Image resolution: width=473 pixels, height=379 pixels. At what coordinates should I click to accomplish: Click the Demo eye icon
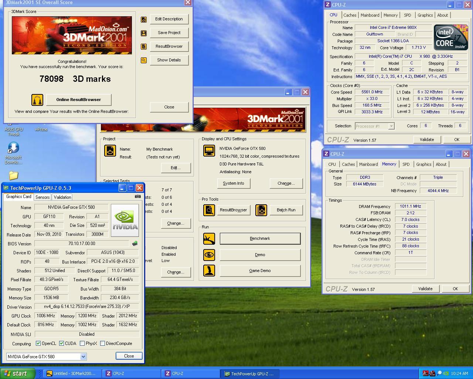(209, 255)
